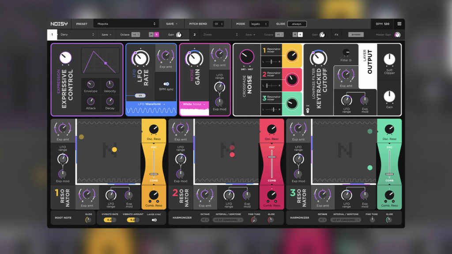Switch to layer 2 tab
Image resolution: width=452 pixels, height=254 pixels.
point(195,34)
